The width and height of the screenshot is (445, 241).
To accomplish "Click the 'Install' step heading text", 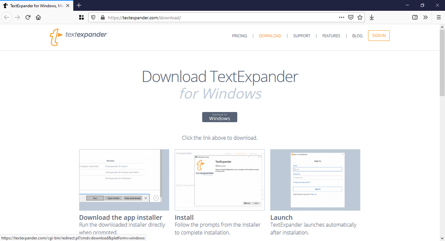I will [x=184, y=217].
